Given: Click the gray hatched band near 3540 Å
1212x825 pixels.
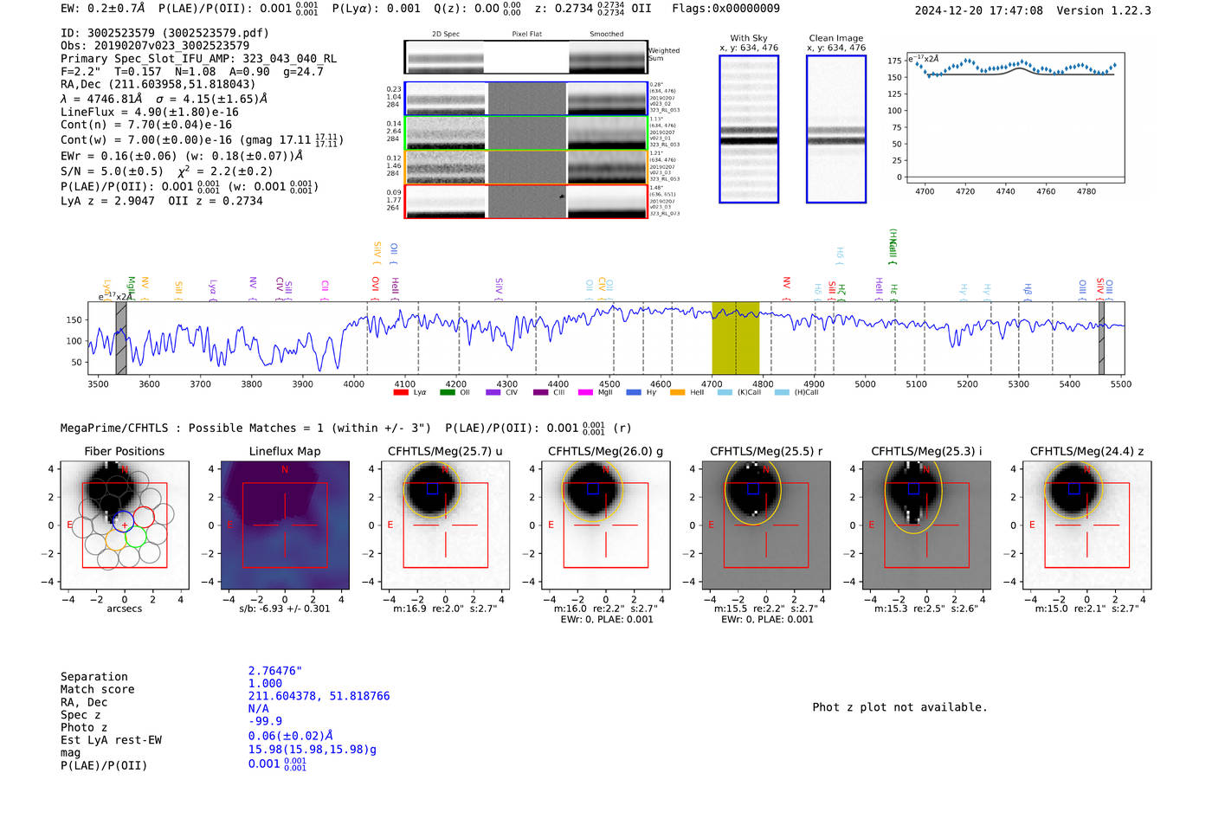Looking at the screenshot, I should tap(121, 338).
